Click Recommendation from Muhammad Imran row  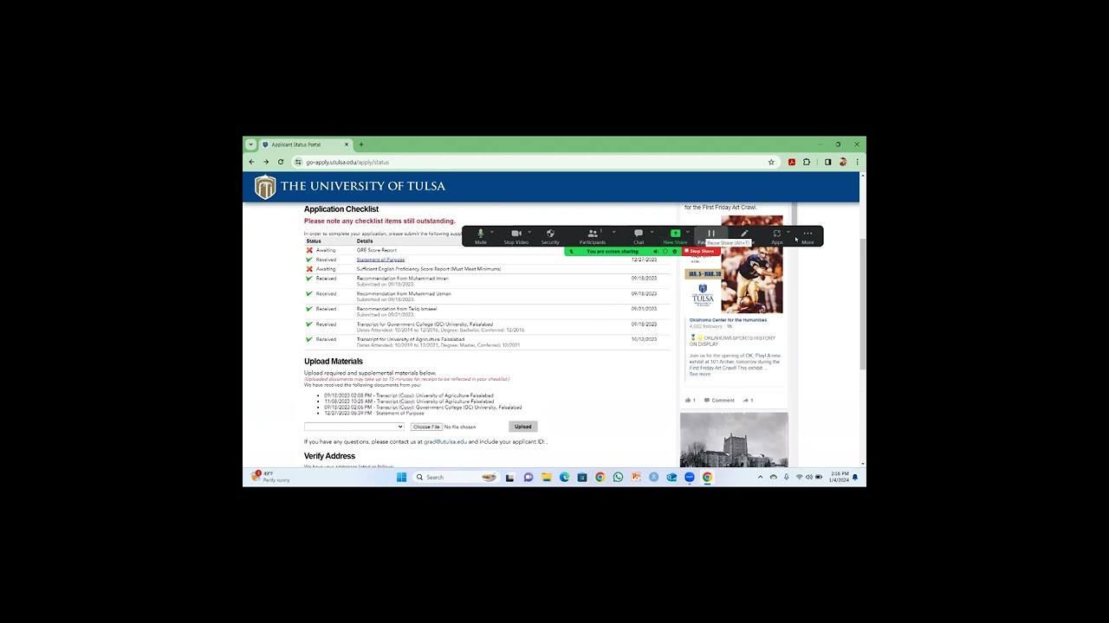(487, 281)
